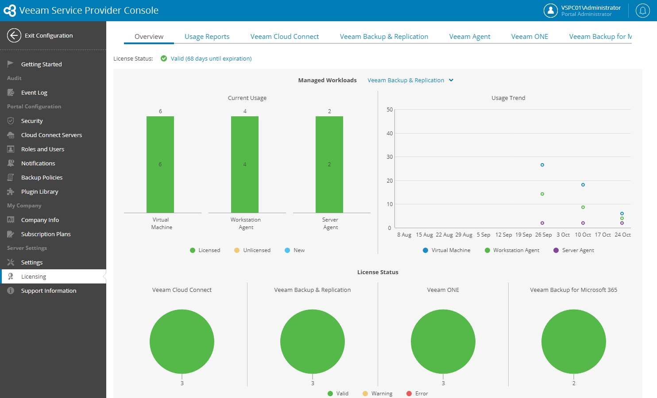Toggle Workstation Agent series in trend legend
The image size is (657, 398).
click(512, 250)
